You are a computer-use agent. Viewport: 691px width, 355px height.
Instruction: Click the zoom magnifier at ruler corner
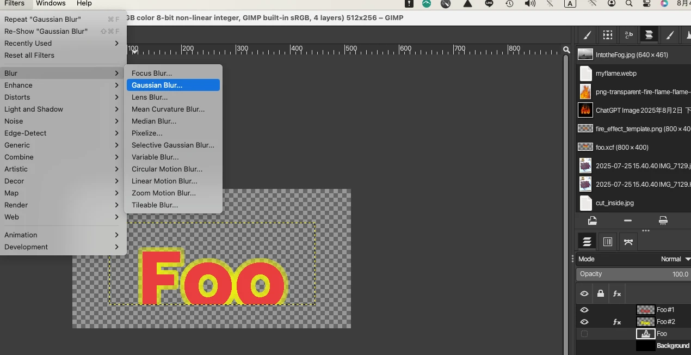click(x=566, y=50)
